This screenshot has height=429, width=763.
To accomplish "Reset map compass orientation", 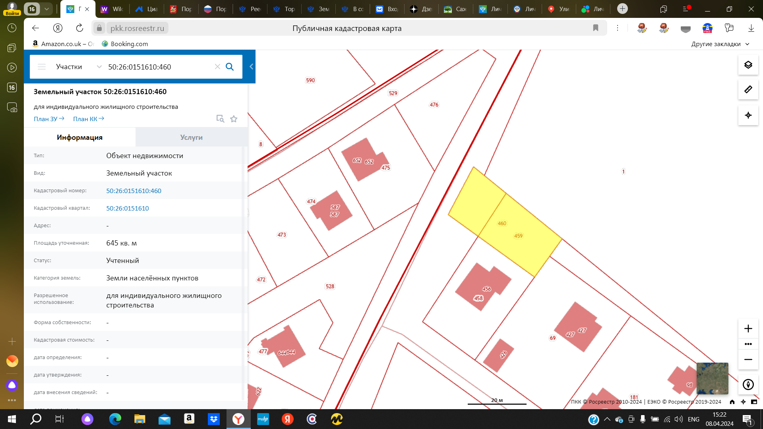I will point(748,384).
